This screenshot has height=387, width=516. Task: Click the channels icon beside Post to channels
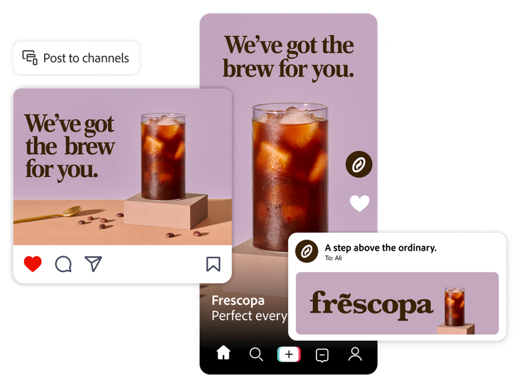pos(30,58)
